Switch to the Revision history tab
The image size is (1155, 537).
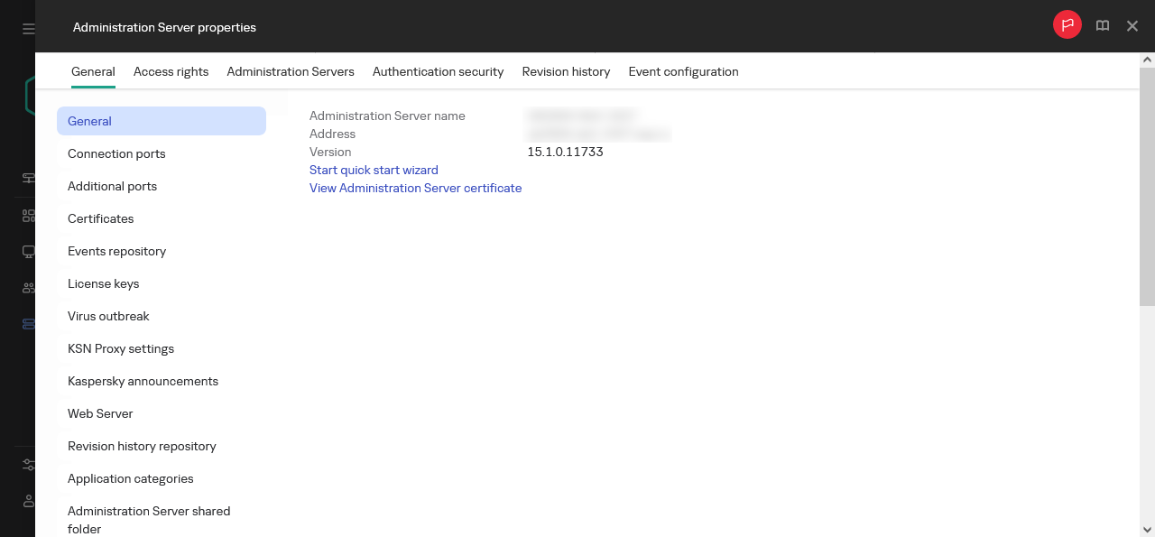[566, 71]
